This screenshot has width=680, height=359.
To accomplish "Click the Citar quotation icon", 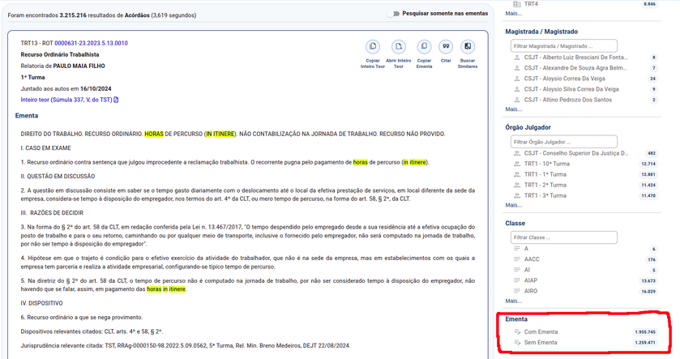I will click(445, 47).
